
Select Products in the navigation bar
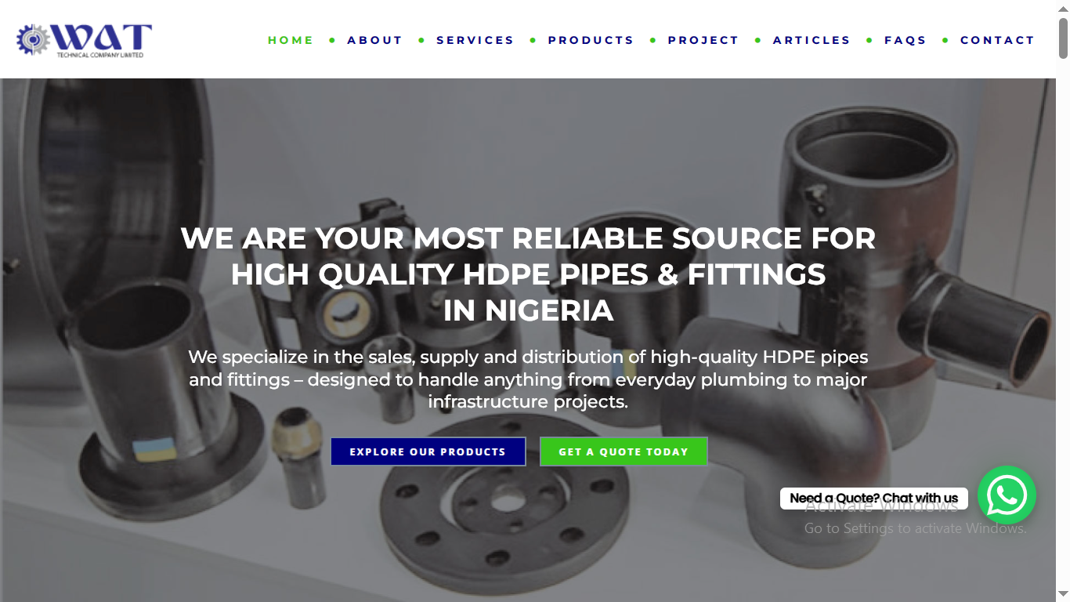591,40
